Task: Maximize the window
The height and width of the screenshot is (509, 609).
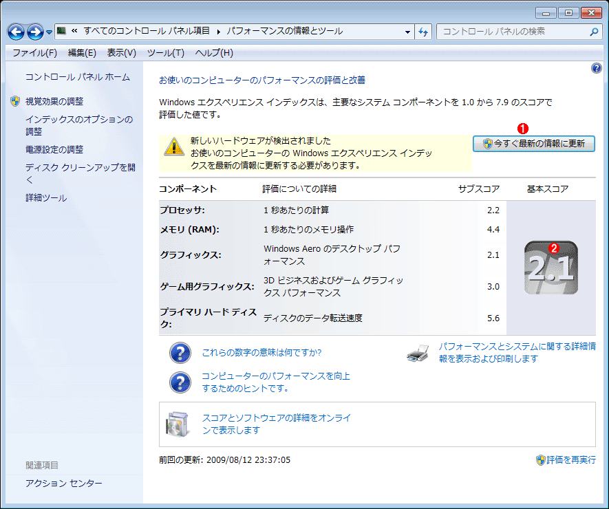Action: click(x=568, y=13)
